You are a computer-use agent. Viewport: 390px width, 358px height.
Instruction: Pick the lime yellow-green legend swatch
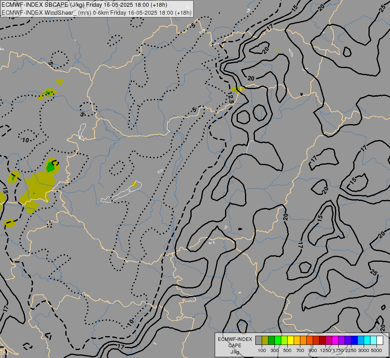click(x=284, y=340)
